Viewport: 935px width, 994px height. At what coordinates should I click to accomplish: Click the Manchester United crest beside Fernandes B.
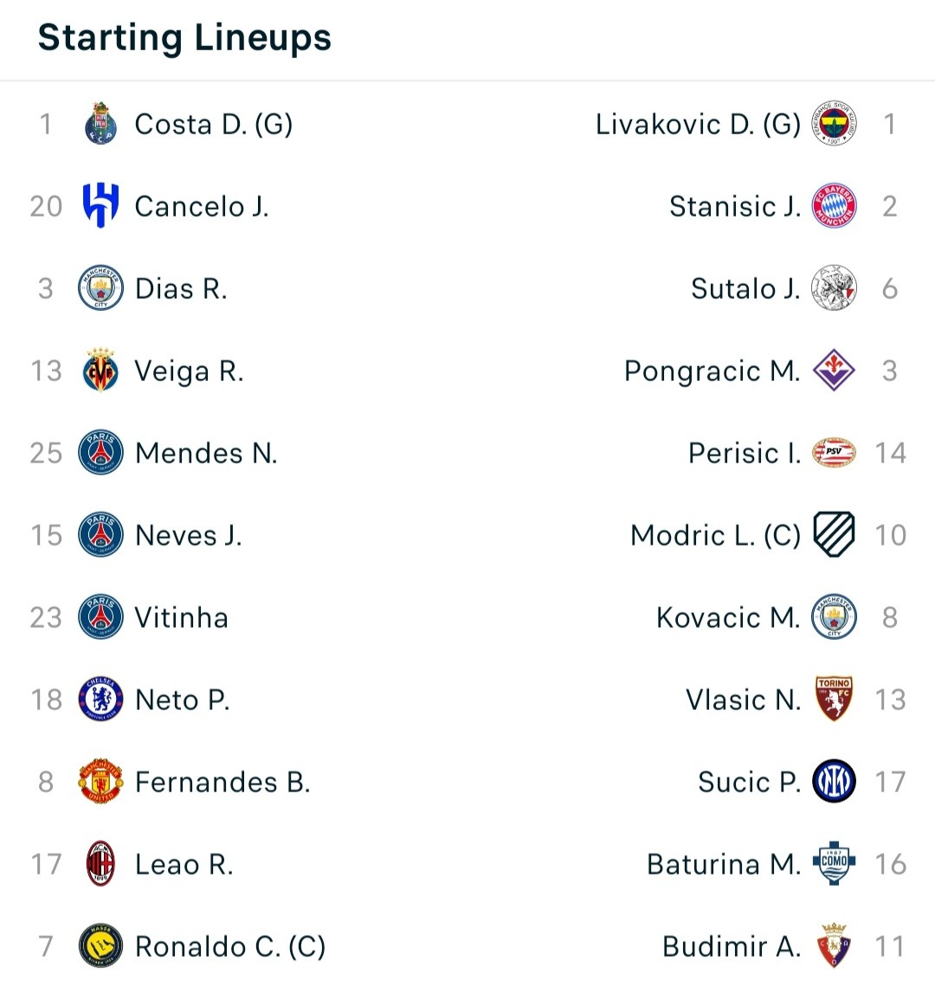click(100, 782)
